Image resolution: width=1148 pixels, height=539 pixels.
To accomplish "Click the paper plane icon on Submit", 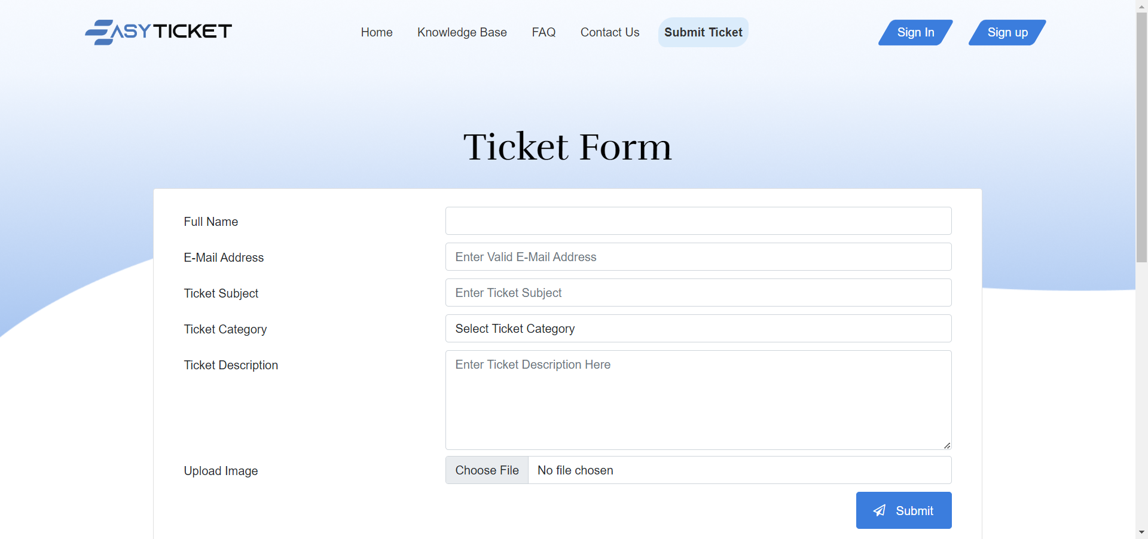I will pyautogui.click(x=879, y=510).
